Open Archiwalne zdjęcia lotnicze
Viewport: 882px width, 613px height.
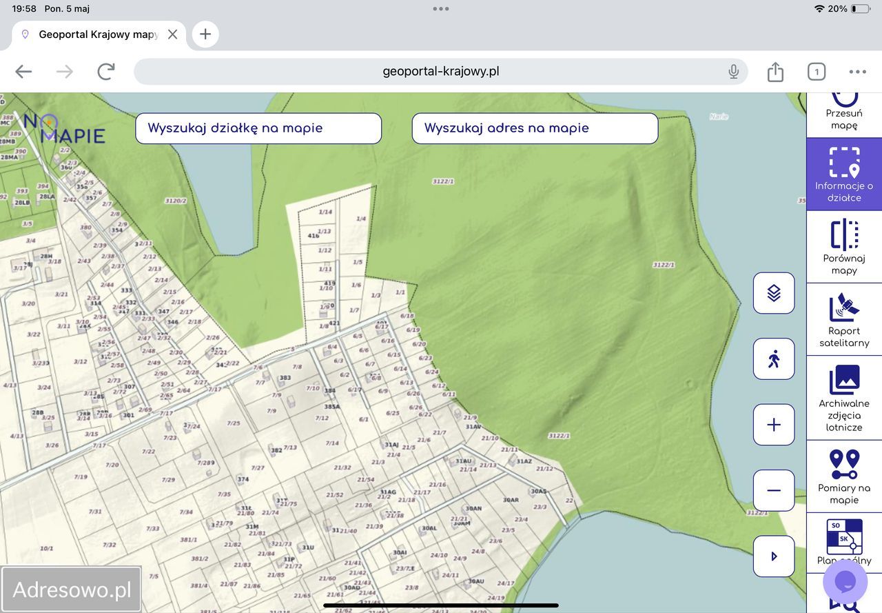[844, 398]
